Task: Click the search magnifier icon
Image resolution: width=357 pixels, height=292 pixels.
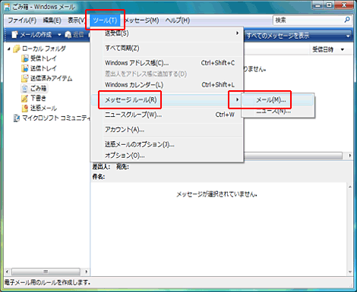Action: [347, 20]
